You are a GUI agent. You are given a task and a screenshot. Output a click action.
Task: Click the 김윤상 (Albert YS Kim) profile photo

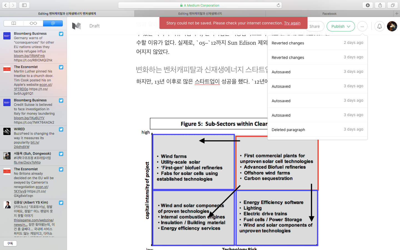point(7,205)
